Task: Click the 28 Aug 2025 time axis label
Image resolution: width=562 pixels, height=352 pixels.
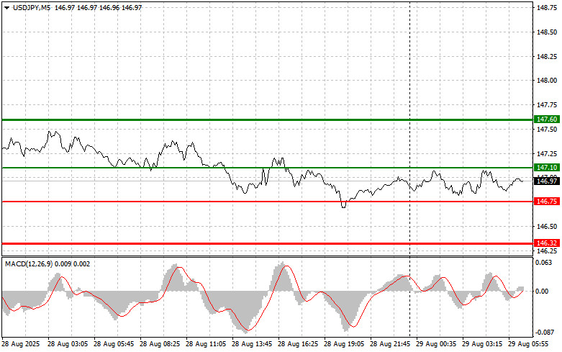Action: (x=21, y=344)
